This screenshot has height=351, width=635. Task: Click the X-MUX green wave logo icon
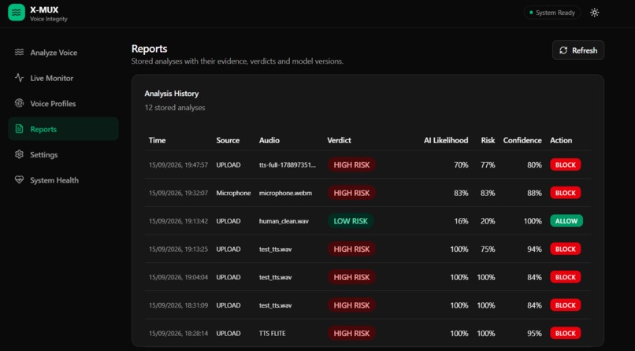coord(17,13)
